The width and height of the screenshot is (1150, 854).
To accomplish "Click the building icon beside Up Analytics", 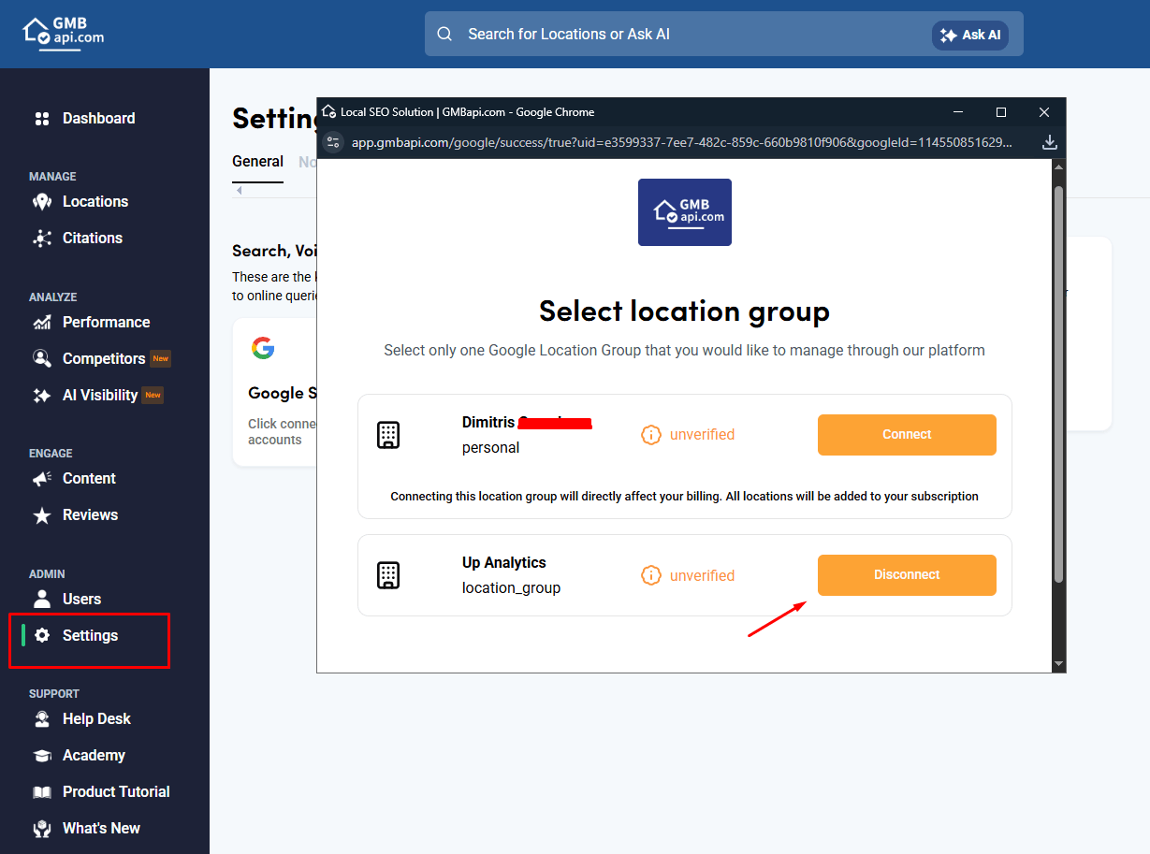I will [388, 576].
